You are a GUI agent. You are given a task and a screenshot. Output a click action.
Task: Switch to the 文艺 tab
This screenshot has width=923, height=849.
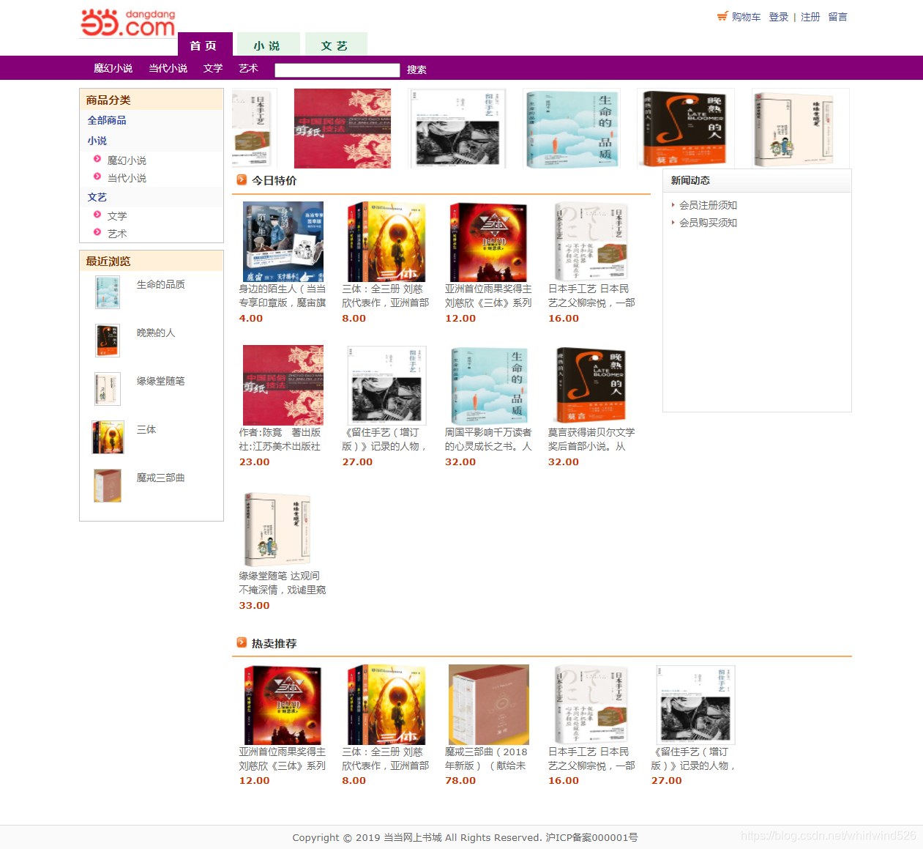[335, 45]
